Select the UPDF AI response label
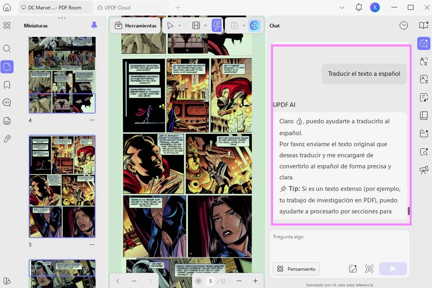The height and width of the screenshot is (288, 432). click(284, 105)
